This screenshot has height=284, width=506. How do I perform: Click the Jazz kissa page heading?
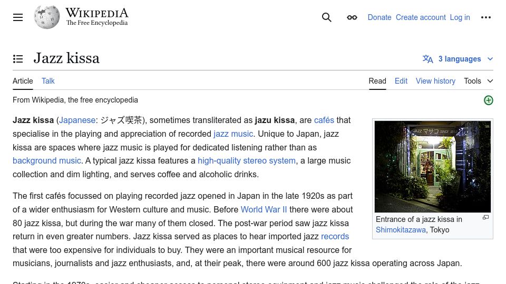(x=66, y=58)
